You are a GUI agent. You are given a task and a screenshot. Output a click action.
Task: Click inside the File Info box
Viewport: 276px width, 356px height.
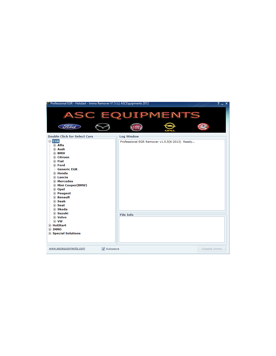click(172, 230)
